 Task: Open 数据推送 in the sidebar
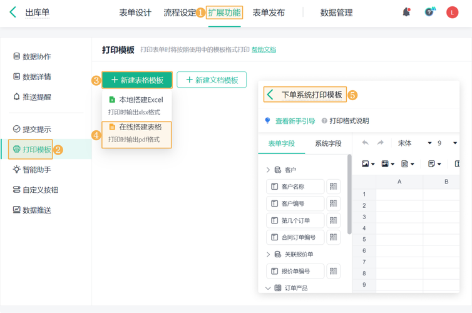point(32,210)
